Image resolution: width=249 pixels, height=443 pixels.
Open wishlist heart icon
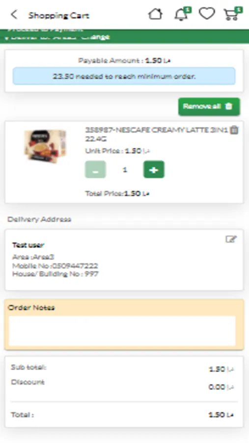[x=207, y=14]
